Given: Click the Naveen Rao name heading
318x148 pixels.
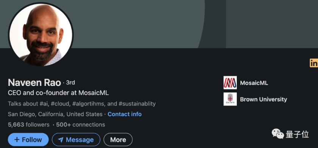Looking at the screenshot, I should pyautogui.click(x=34, y=83).
